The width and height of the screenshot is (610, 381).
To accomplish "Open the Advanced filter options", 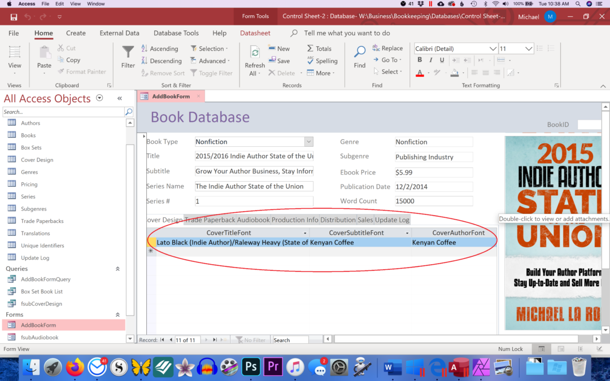I will coord(210,60).
